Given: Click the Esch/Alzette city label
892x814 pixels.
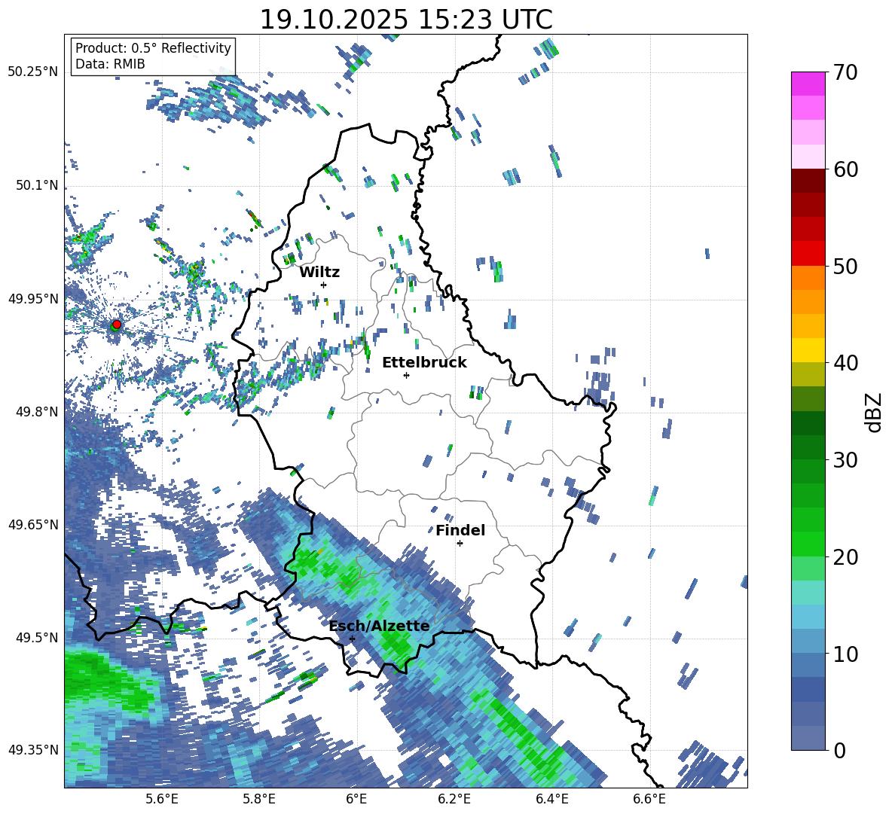Looking at the screenshot, I should pos(380,626).
